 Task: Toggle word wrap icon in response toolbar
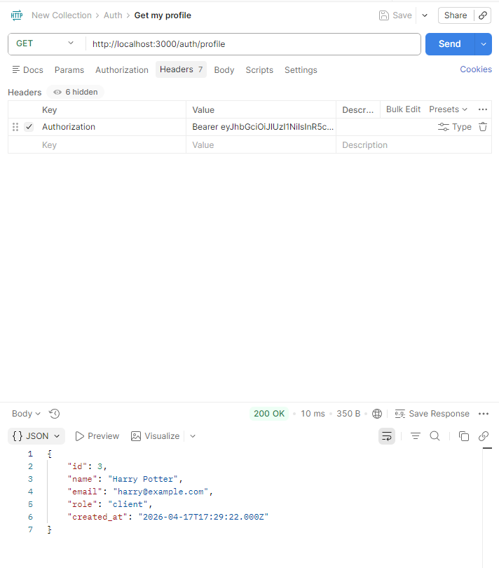(x=386, y=436)
